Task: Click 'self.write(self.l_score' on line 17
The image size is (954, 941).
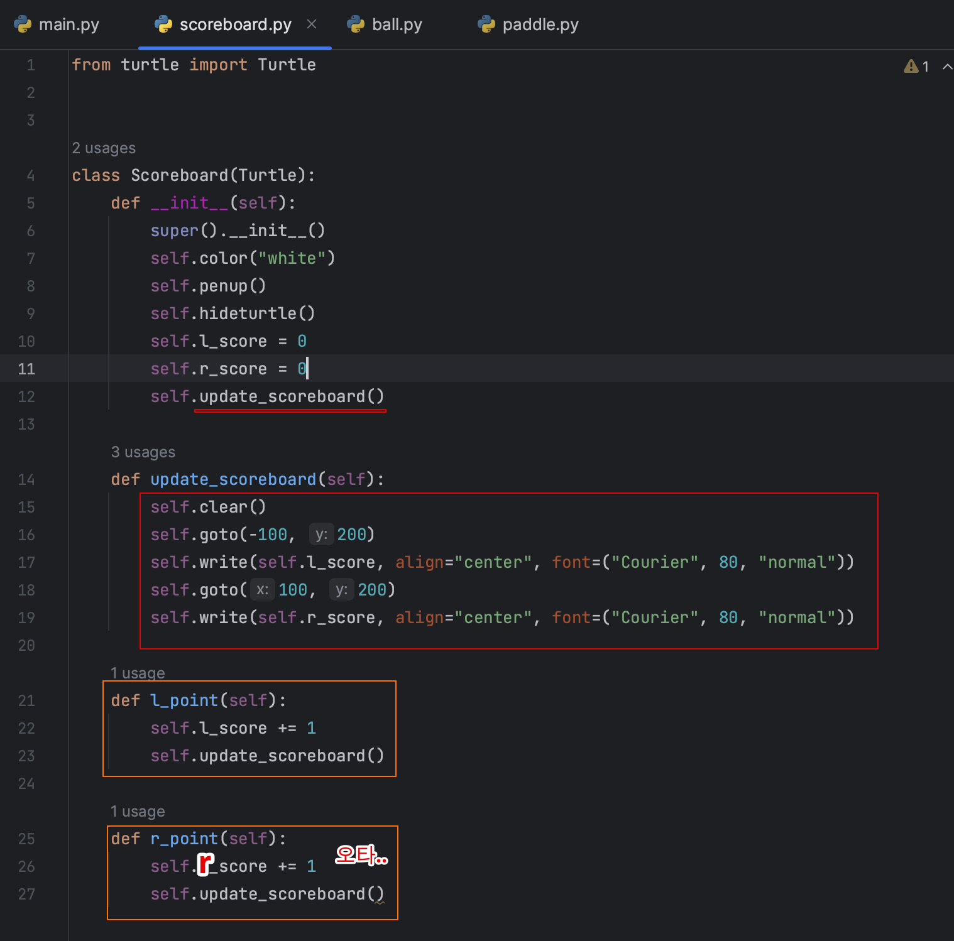Action: pos(263,562)
